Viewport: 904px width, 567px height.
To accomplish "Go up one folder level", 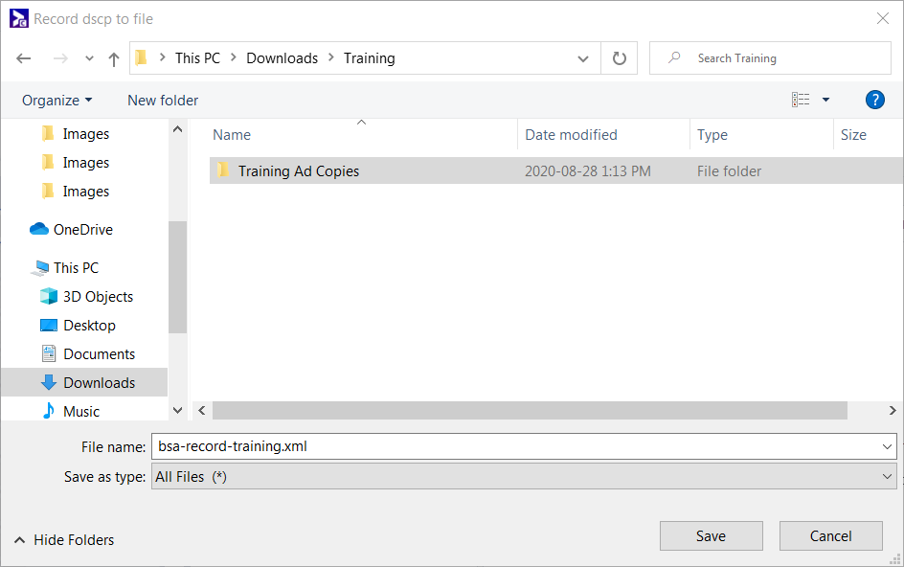I will 113,57.
